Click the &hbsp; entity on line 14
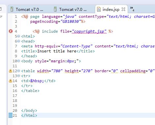The image size is (155, 125). coord(37,81)
